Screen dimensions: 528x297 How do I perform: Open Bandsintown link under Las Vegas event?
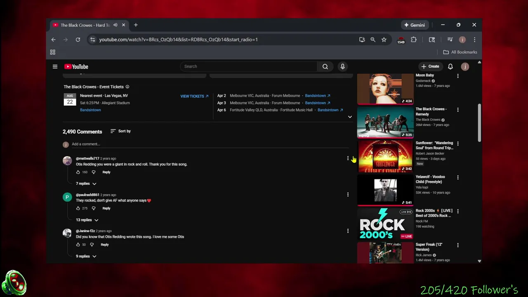[x=90, y=110]
